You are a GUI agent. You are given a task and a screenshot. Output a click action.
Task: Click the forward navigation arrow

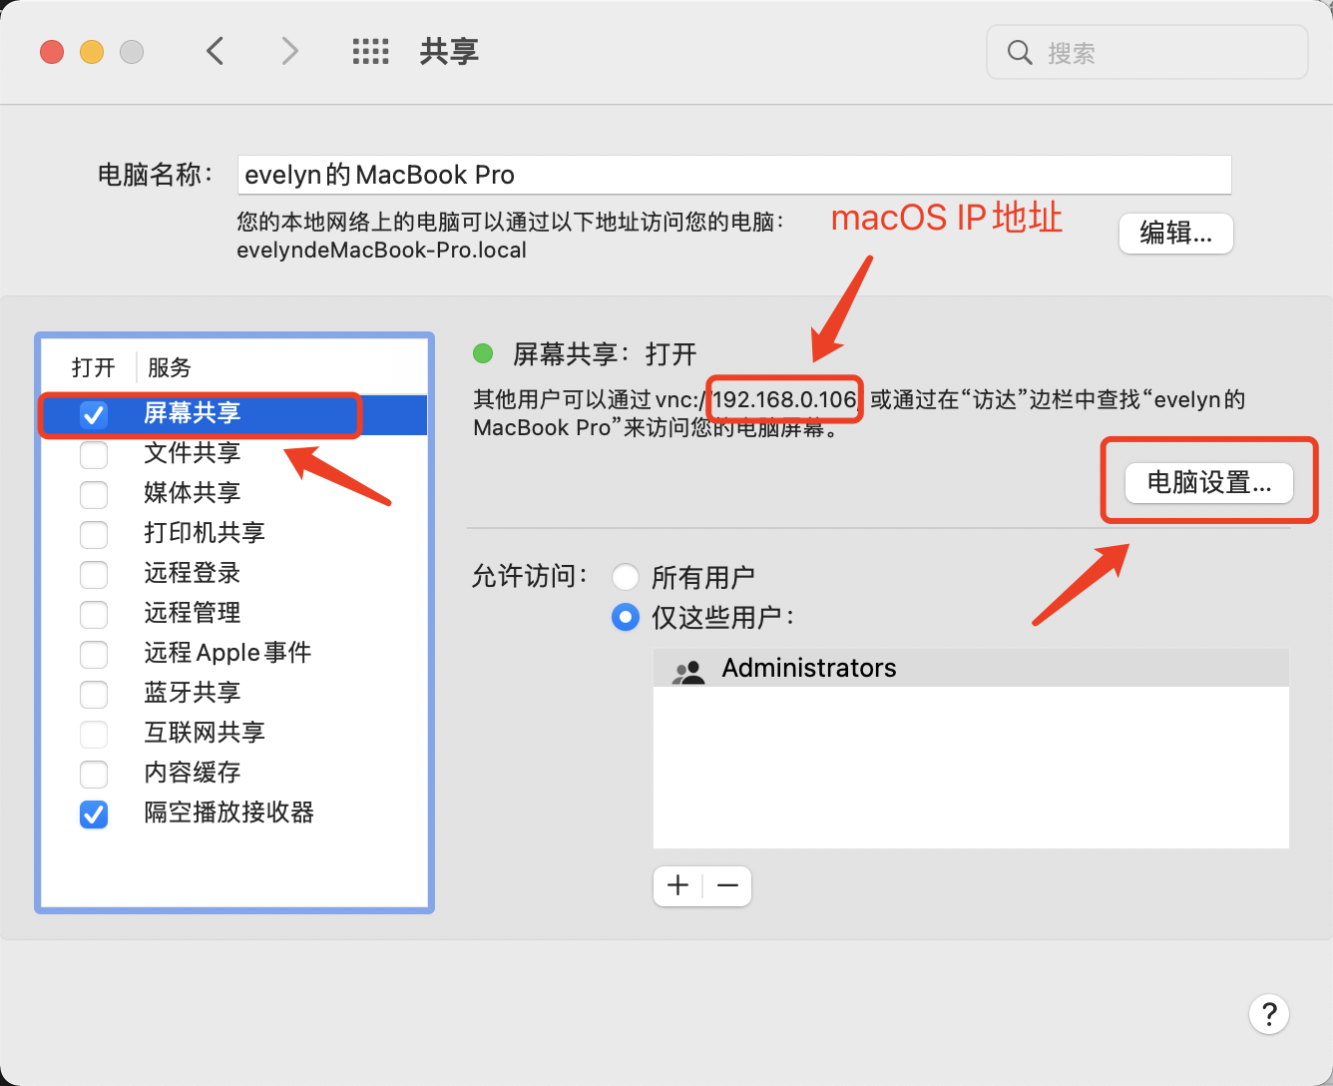point(288,51)
